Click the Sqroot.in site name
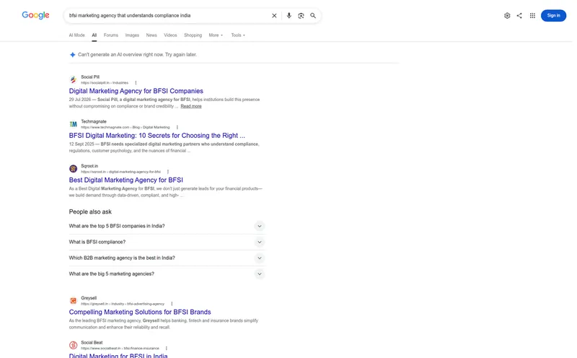Screen dimensions: 577x358 tap(89, 166)
